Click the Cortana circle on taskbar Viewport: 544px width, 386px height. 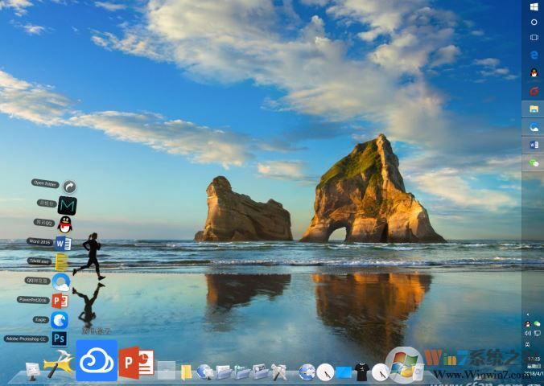point(534,22)
